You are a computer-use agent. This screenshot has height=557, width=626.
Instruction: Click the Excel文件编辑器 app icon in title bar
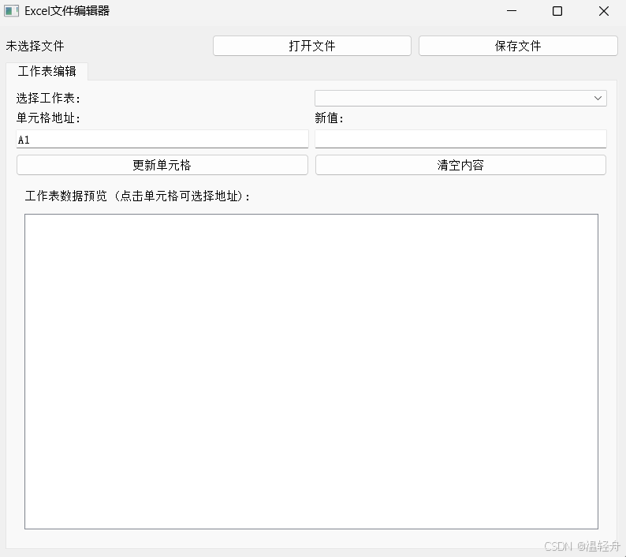point(11,11)
